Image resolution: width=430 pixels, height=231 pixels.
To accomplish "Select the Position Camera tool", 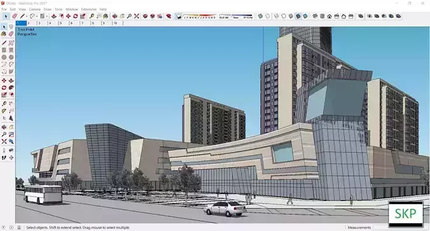I will 4,150.
